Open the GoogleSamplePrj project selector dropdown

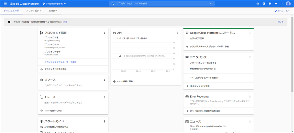point(54,4)
